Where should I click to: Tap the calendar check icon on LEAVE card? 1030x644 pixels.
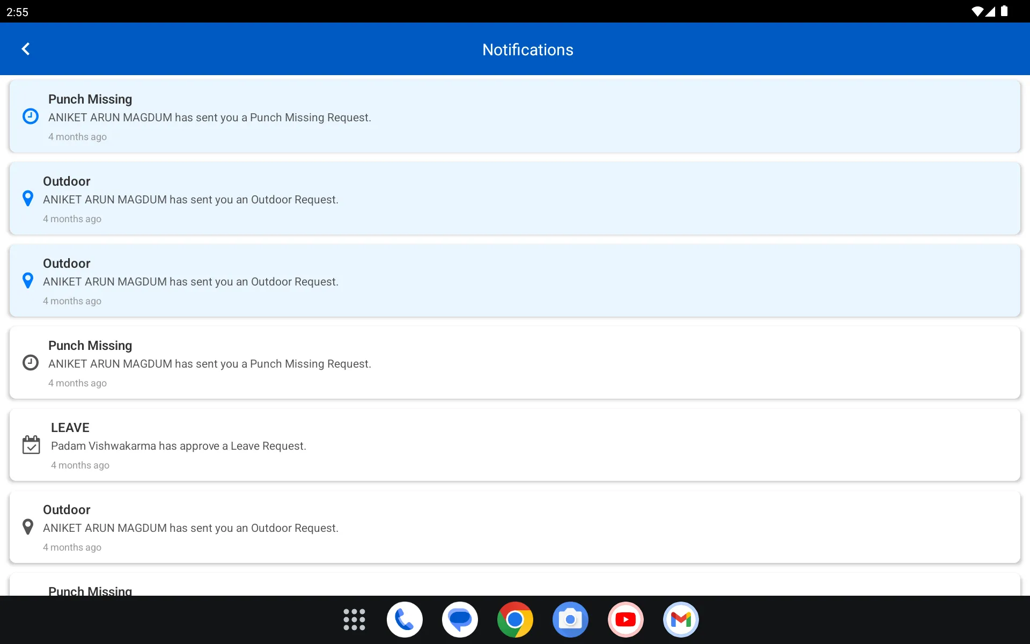[x=31, y=445]
